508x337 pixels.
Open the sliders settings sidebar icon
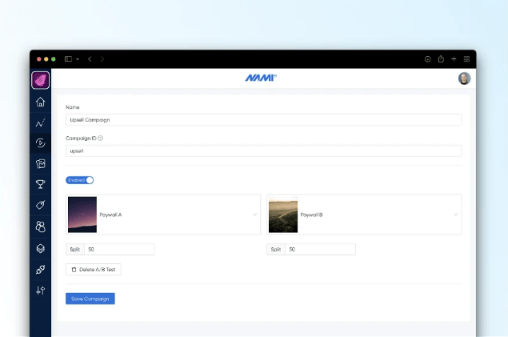[x=40, y=291]
